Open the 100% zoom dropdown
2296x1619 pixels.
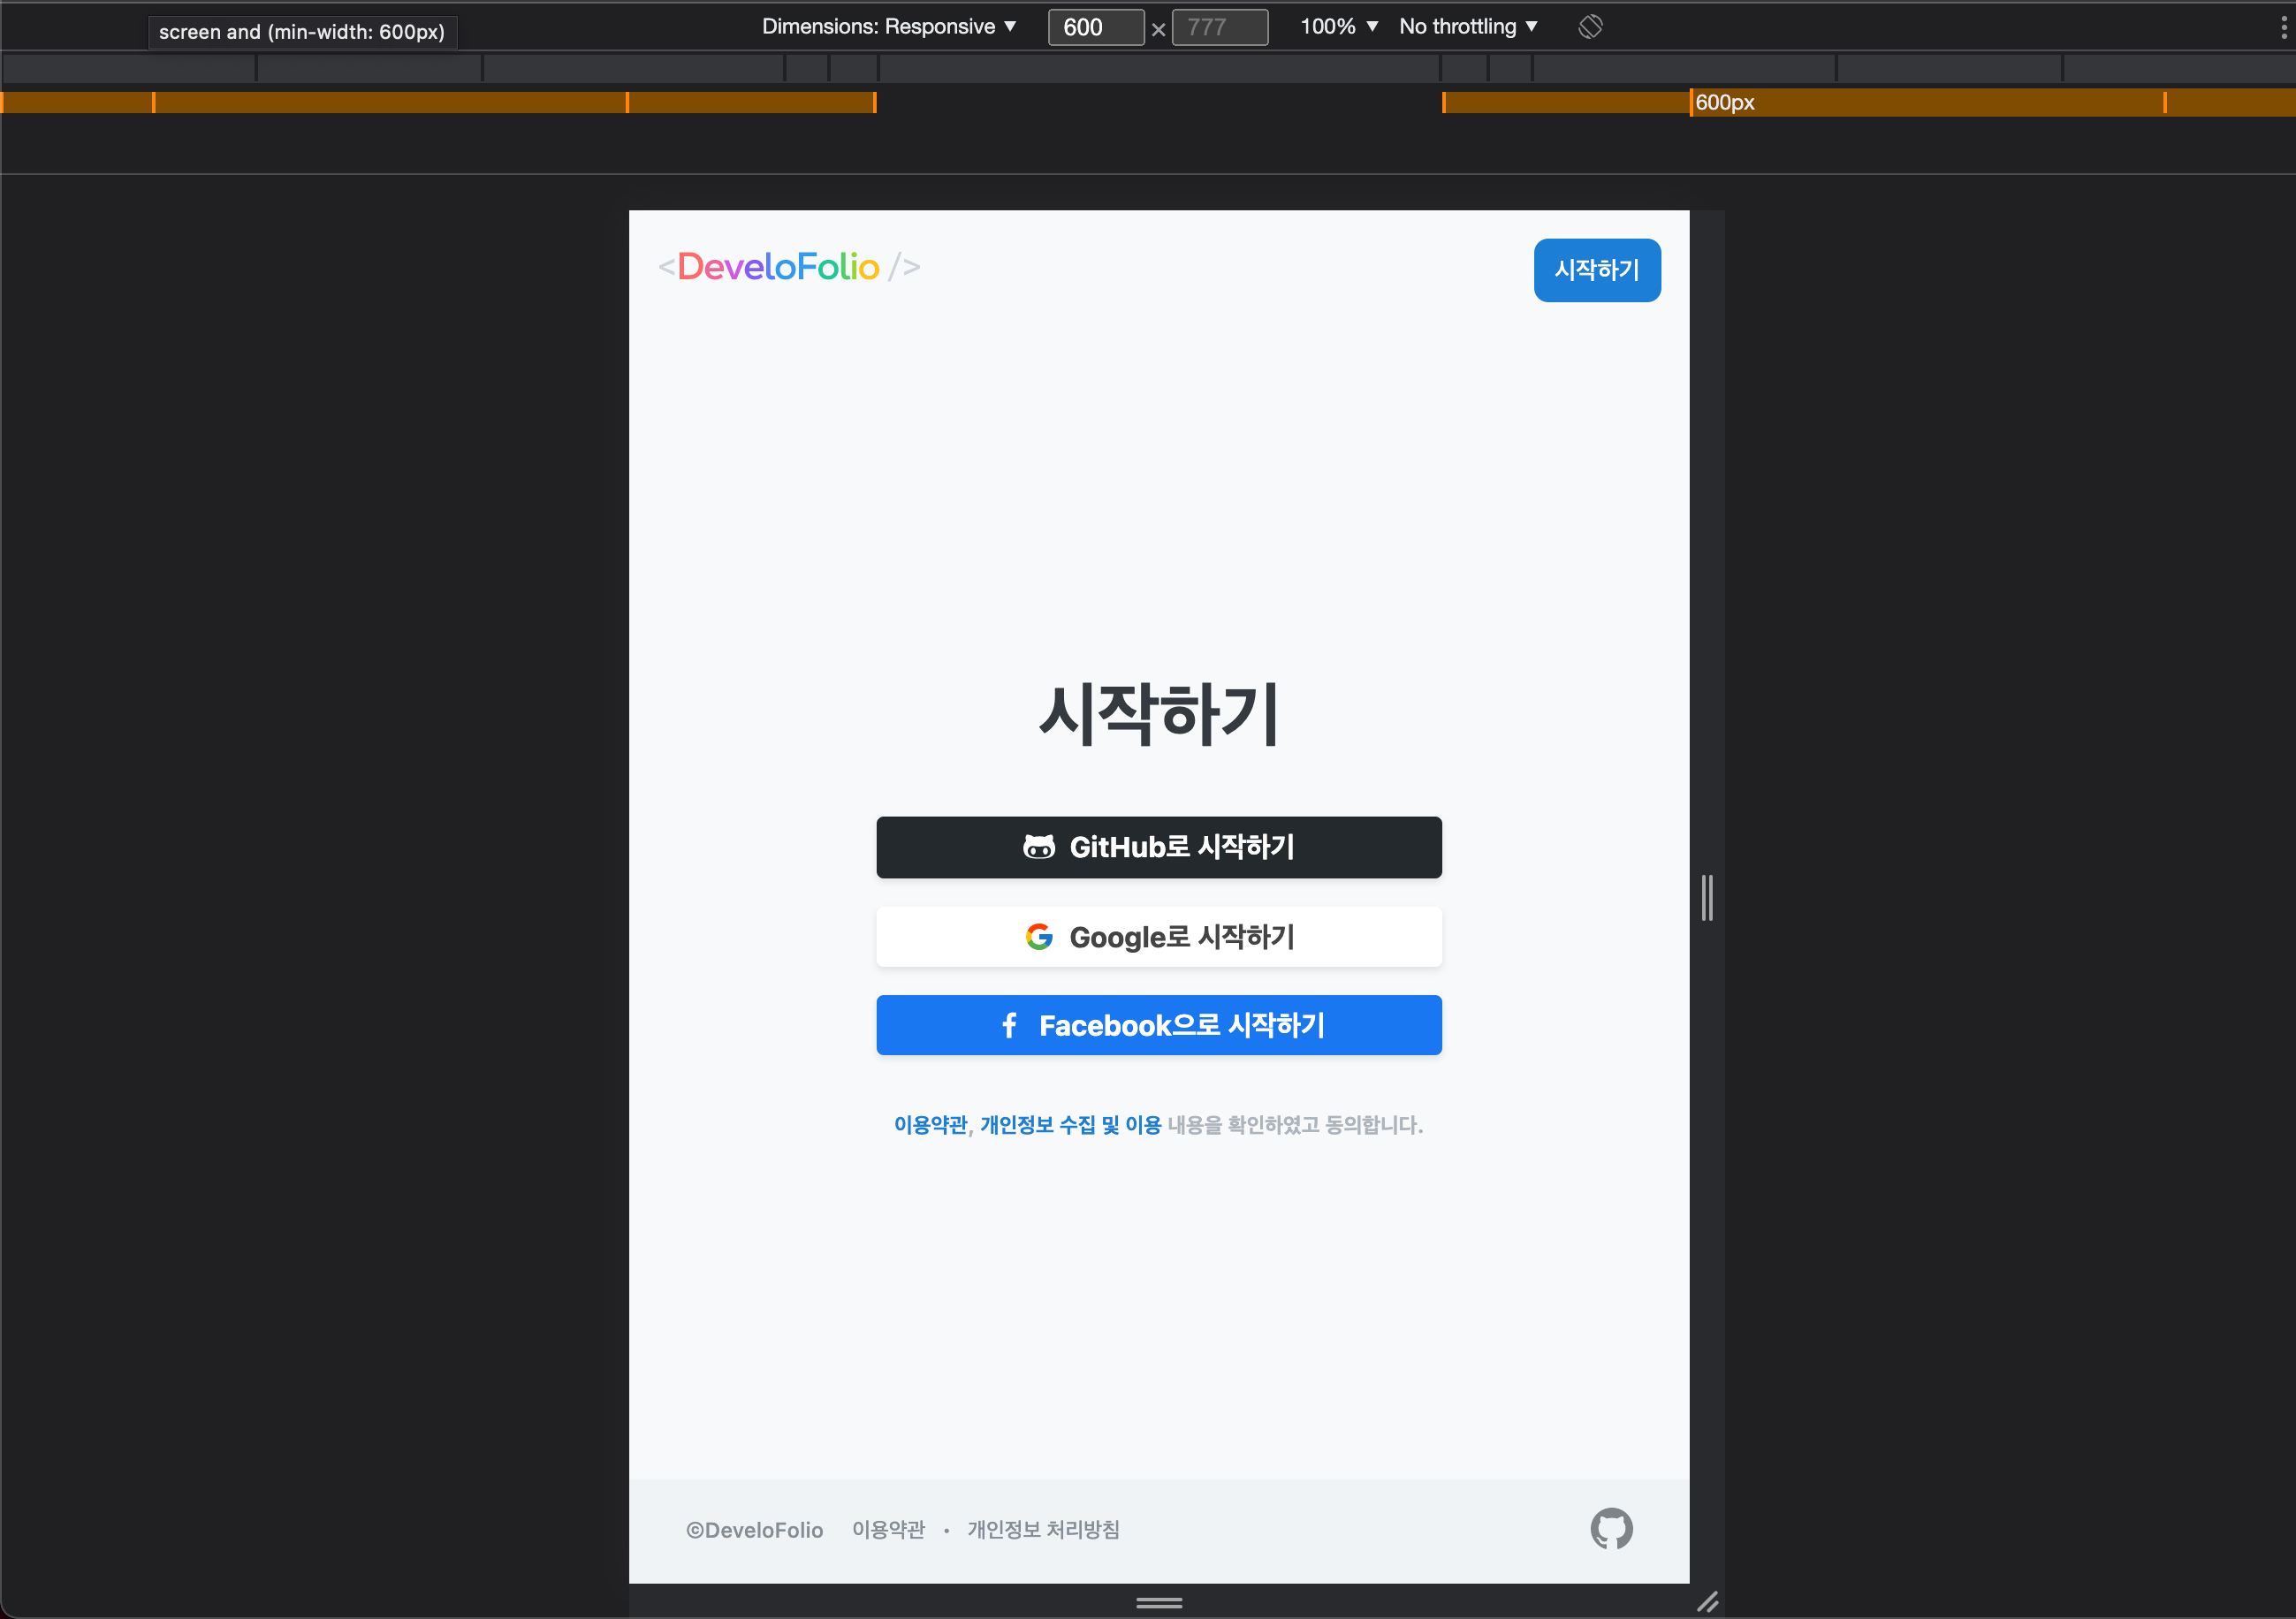point(1338,27)
